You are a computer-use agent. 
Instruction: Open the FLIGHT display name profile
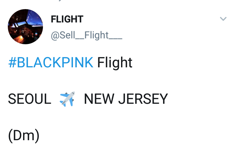(67, 20)
